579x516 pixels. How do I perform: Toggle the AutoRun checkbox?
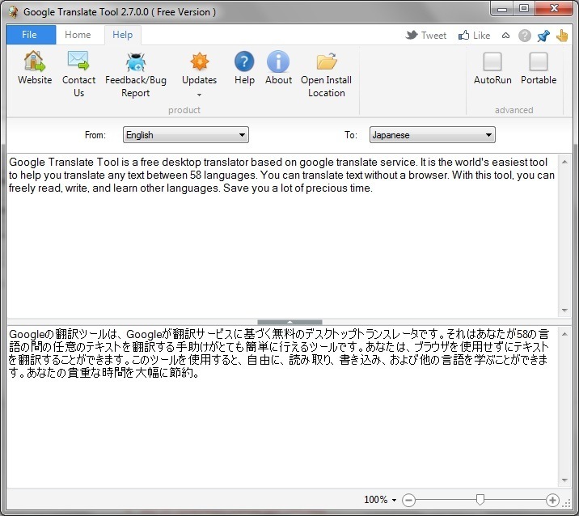(492, 62)
